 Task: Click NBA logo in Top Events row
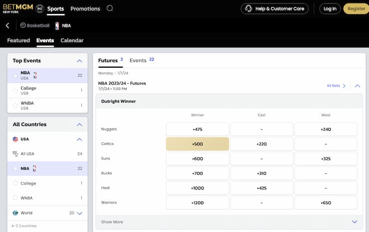pos(35,75)
